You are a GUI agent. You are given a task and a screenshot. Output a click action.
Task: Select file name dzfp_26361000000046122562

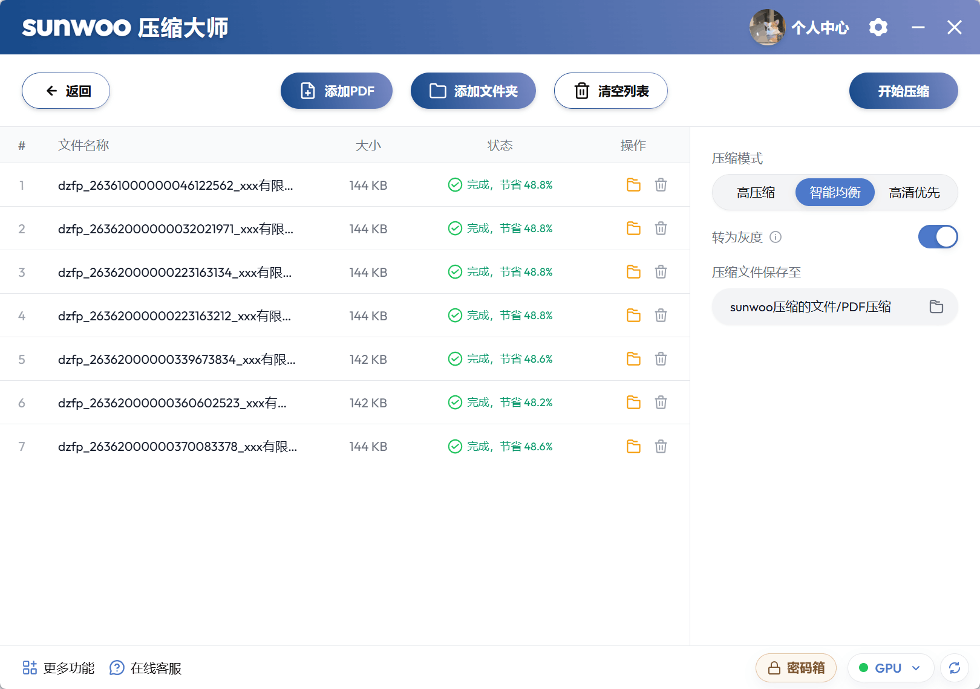(175, 186)
